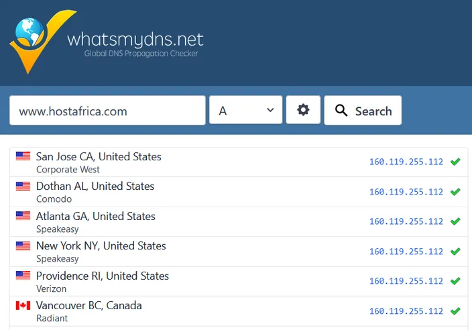Open the record type A dropdown
The width and height of the screenshot is (472, 330).
pos(245,110)
